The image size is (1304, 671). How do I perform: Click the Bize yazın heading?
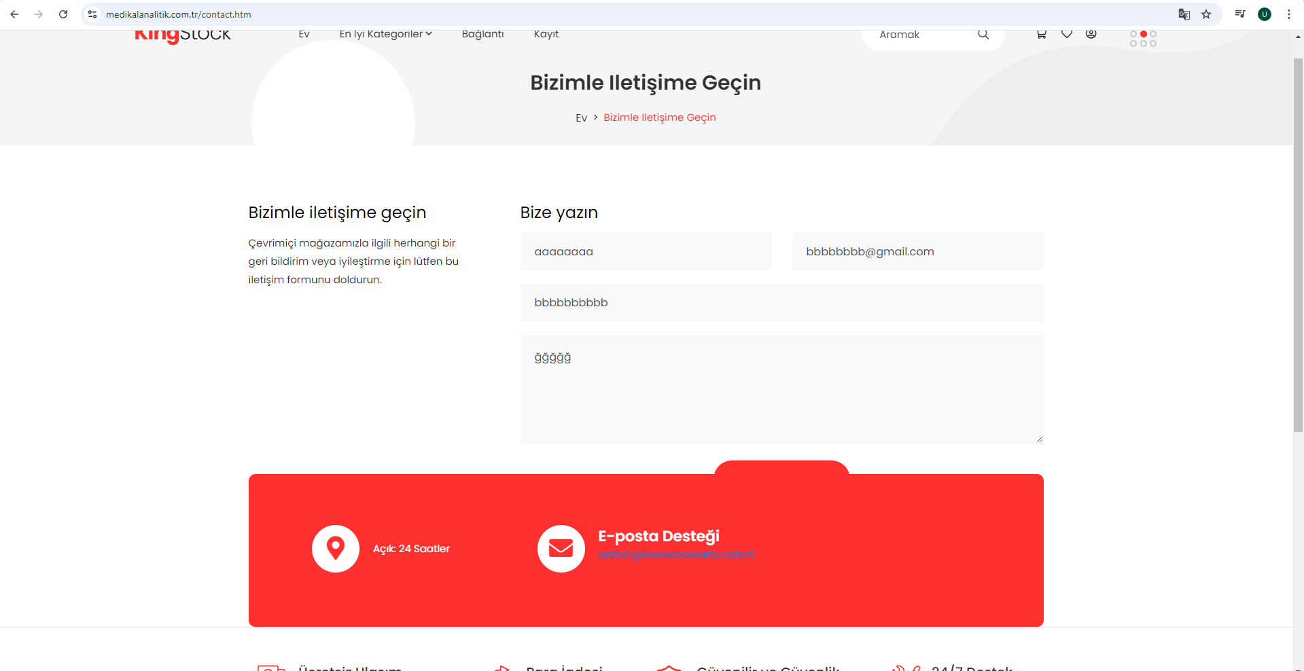click(559, 213)
